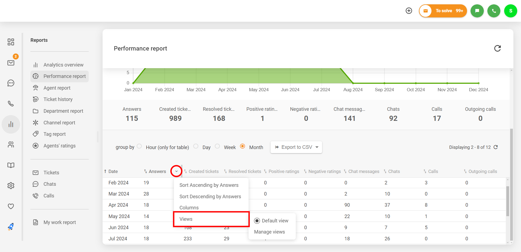Click the green phone call button
This screenshot has width=521, height=252.
tap(494, 11)
